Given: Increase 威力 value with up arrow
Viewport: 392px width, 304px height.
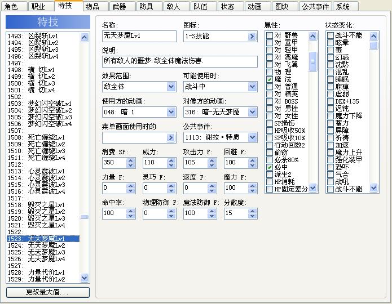Looking at the screenshot, I should (x=171, y=160).
